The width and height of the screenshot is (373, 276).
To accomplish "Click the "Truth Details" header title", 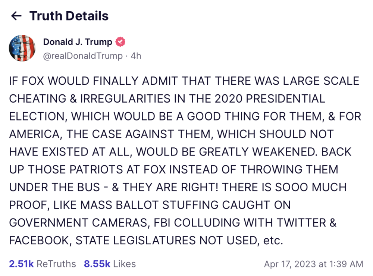I will click(x=69, y=16).
